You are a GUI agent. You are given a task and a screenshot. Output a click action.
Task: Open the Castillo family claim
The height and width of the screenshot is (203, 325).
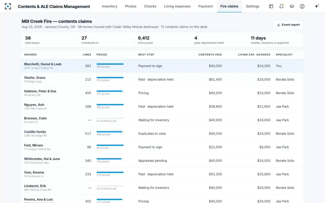tap(162, 133)
